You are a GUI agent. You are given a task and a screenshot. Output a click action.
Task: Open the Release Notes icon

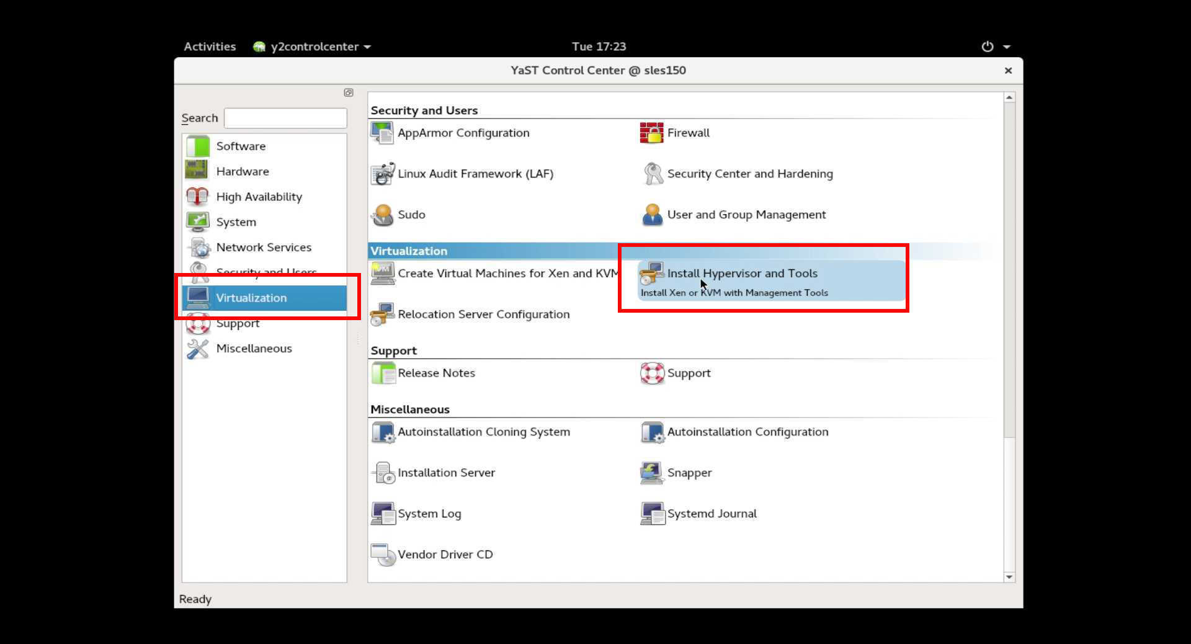[x=383, y=373]
